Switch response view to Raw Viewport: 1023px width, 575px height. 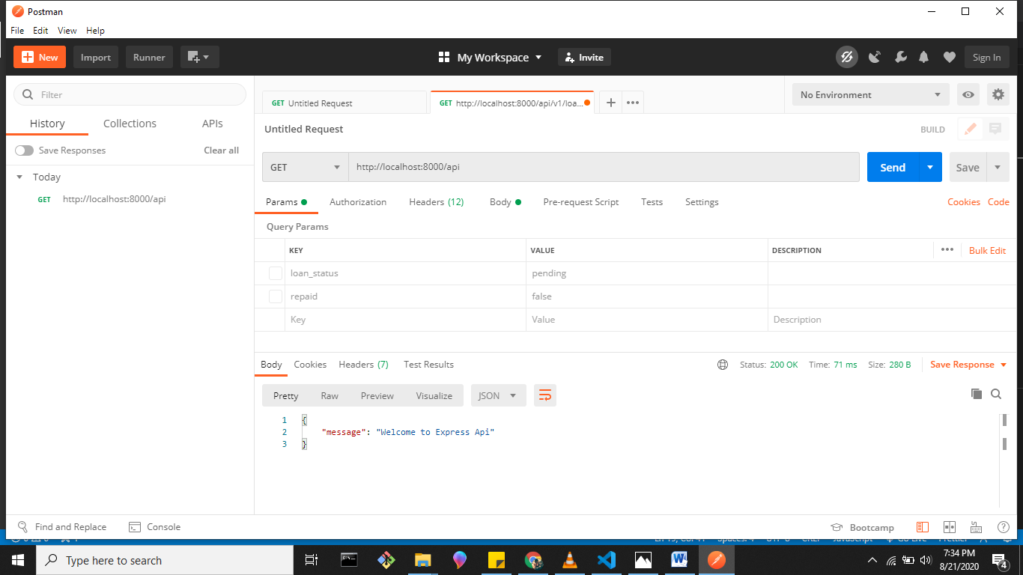[x=330, y=395]
